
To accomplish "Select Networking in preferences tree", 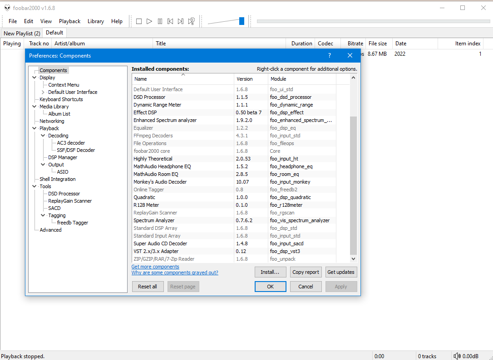I will pyautogui.click(x=52, y=121).
